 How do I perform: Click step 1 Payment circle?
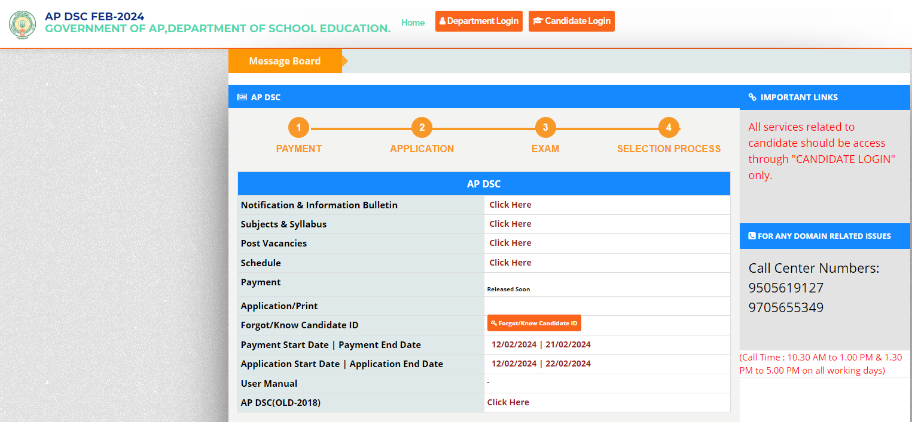pyautogui.click(x=298, y=128)
